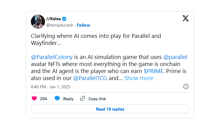Open the Kalos profile avatar picture
Screen dimensions: 219x132
(x=38, y=21)
